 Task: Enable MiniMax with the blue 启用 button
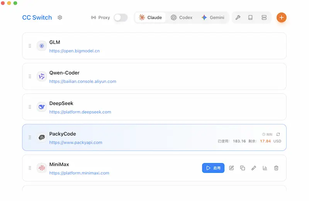click(213, 168)
